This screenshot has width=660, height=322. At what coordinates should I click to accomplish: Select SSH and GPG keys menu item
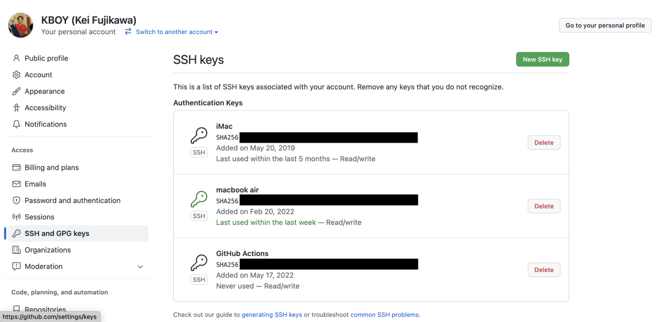(57, 234)
